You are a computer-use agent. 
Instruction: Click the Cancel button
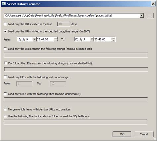point(144,134)
